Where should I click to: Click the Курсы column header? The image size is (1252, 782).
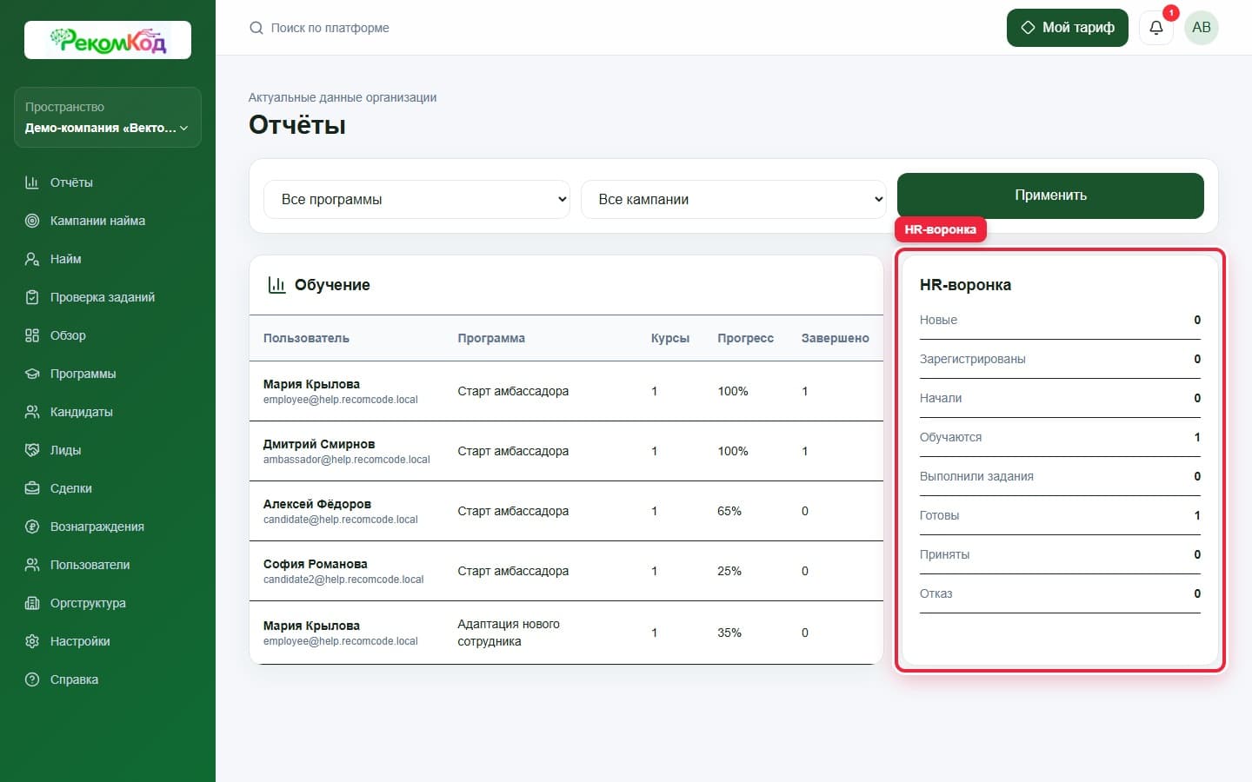(x=670, y=338)
